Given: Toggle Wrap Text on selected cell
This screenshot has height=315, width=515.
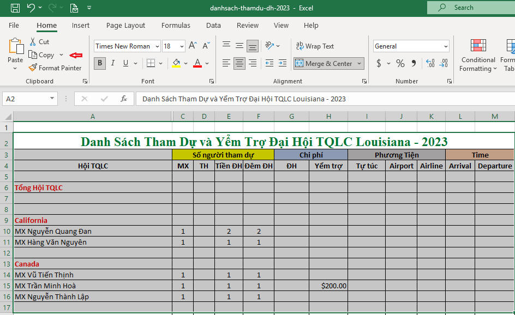Looking at the screenshot, I should tap(315, 46).
